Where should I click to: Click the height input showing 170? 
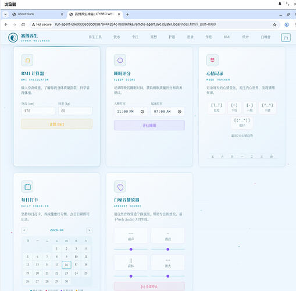coord(38,111)
